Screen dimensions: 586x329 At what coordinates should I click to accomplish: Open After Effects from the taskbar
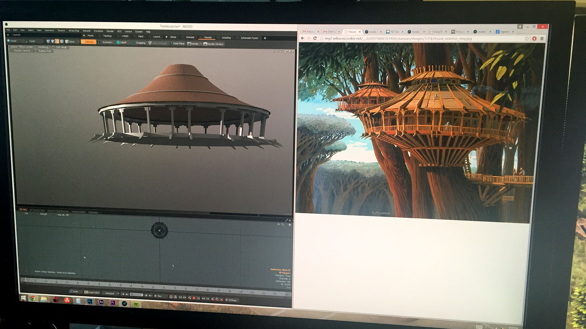(x=101, y=302)
